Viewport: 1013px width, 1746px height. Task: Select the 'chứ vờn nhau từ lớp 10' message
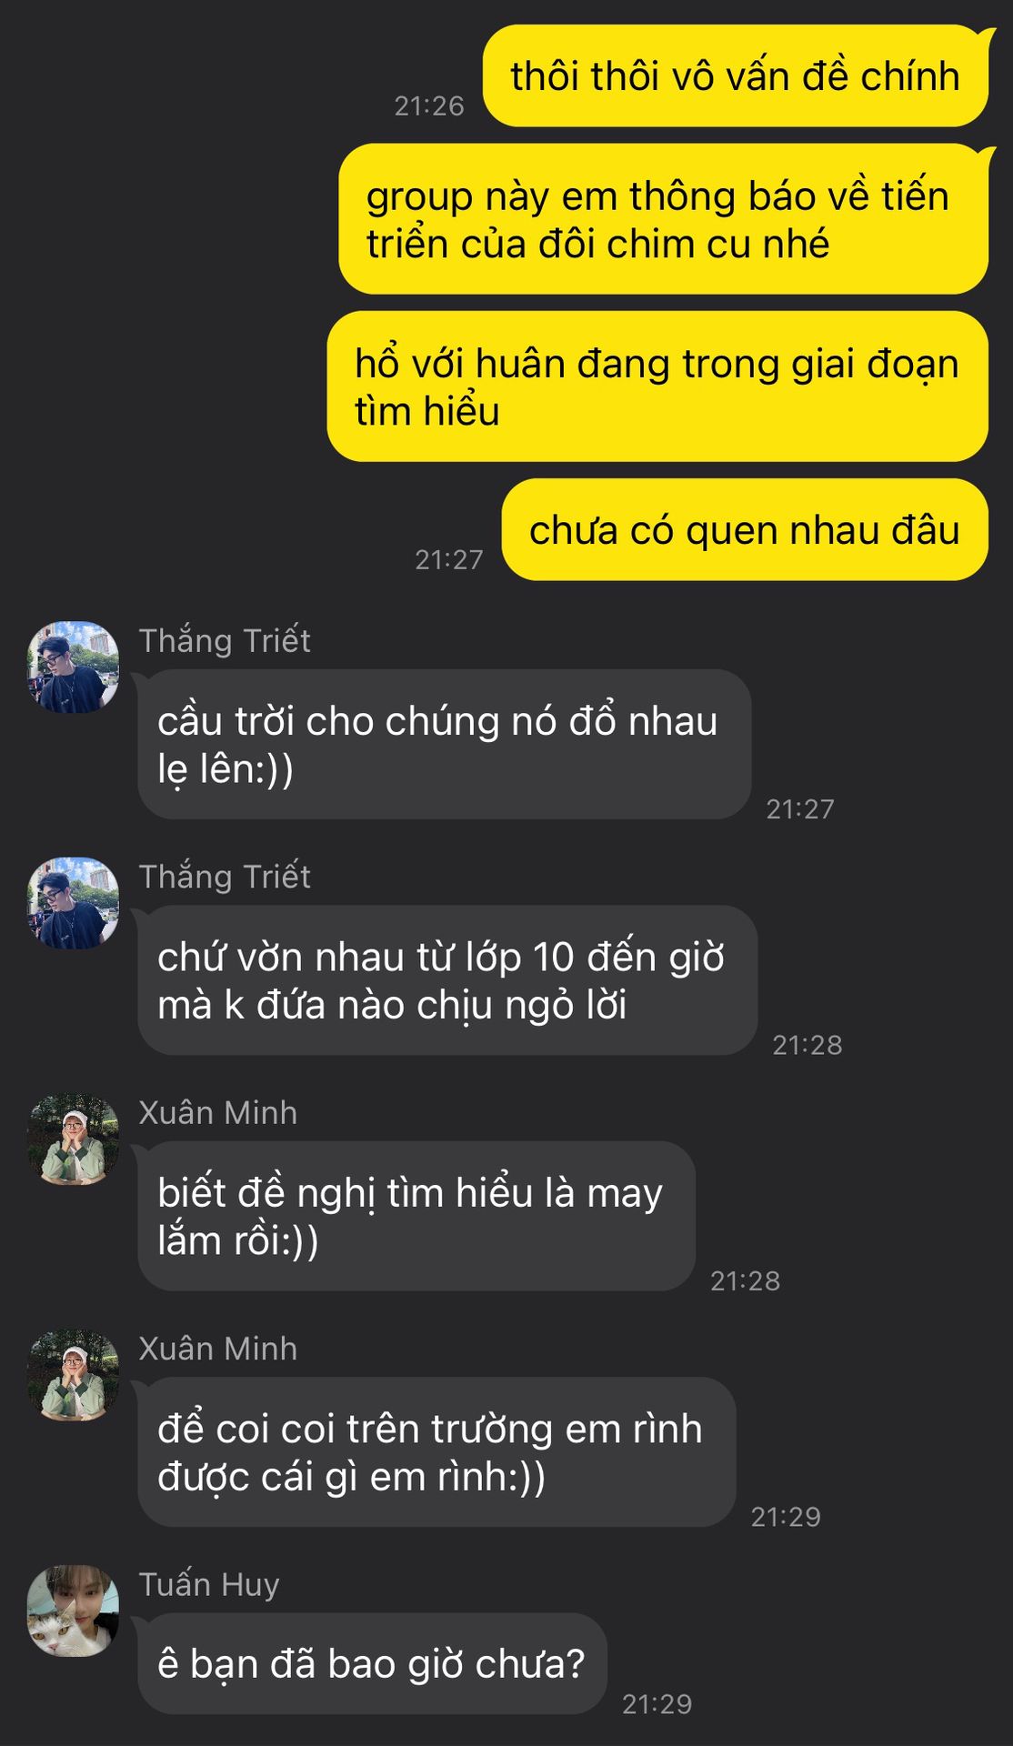(447, 980)
